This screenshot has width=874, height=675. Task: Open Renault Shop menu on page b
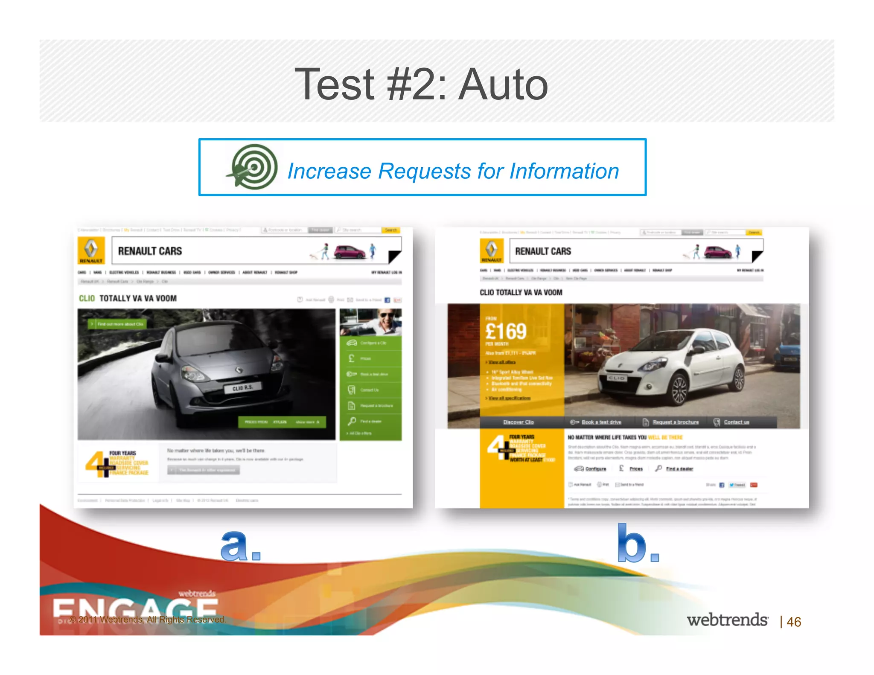click(662, 270)
